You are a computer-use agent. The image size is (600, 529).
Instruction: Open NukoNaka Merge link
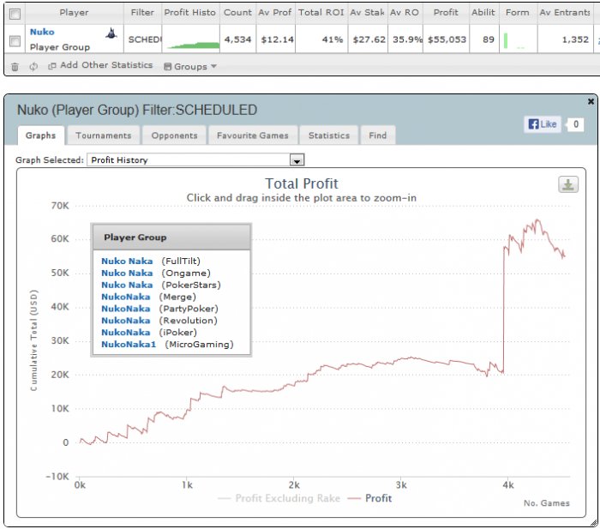pos(126,297)
